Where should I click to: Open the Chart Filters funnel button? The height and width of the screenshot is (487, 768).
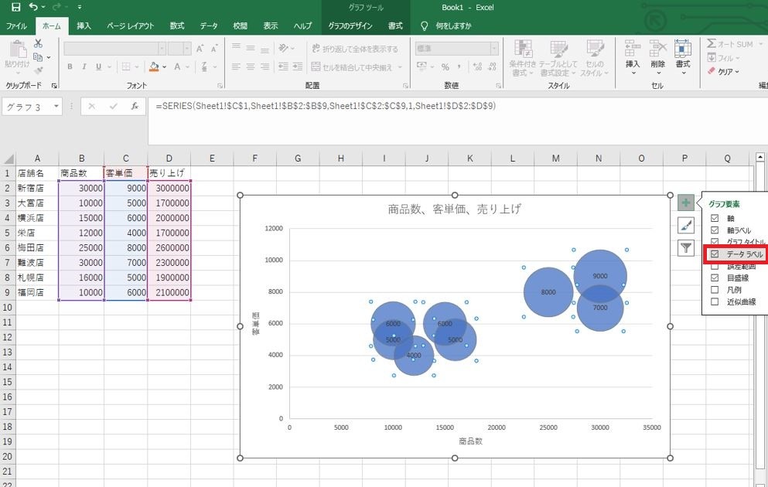[686, 247]
